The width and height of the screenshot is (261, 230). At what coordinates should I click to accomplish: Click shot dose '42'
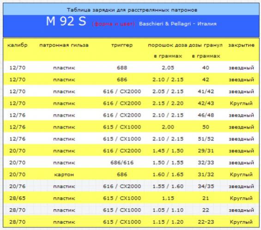click(x=206, y=79)
